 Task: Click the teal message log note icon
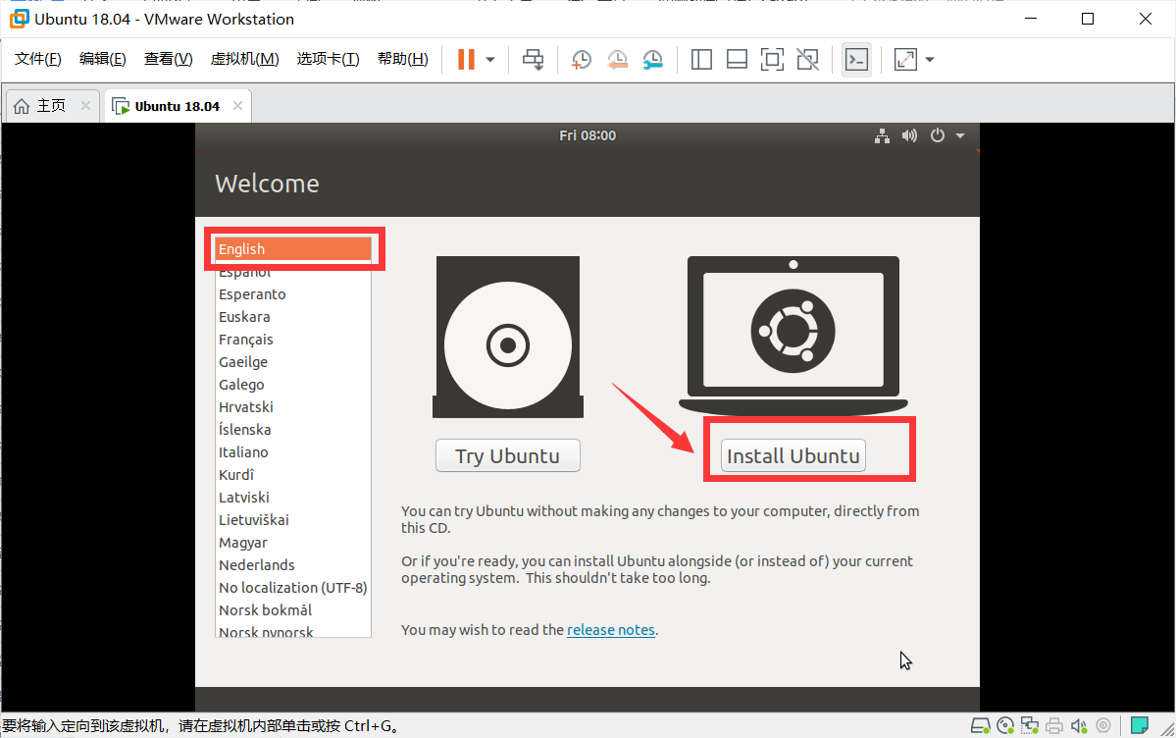[x=1140, y=725]
